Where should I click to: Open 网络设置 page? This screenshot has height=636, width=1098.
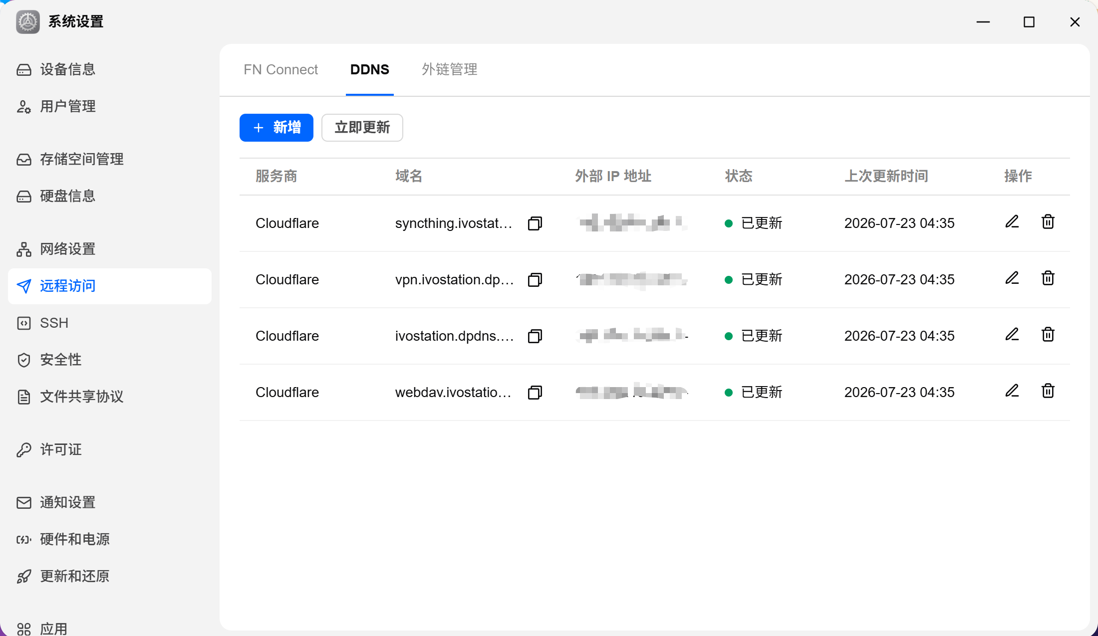(x=110, y=249)
